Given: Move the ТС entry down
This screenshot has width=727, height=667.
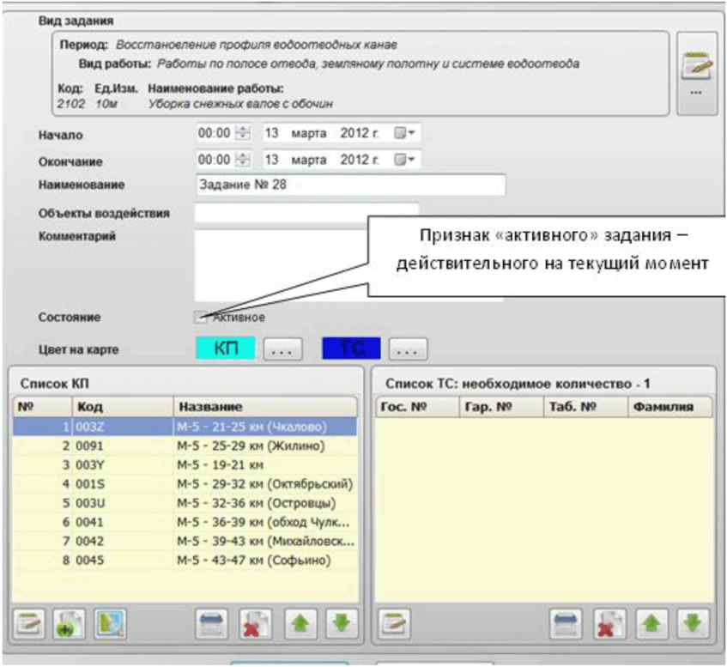Looking at the screenshot, I should click(694, 624).
